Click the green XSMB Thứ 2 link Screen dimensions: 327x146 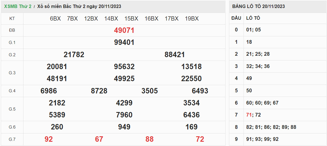pyautogui.click(x=18, y=6)
